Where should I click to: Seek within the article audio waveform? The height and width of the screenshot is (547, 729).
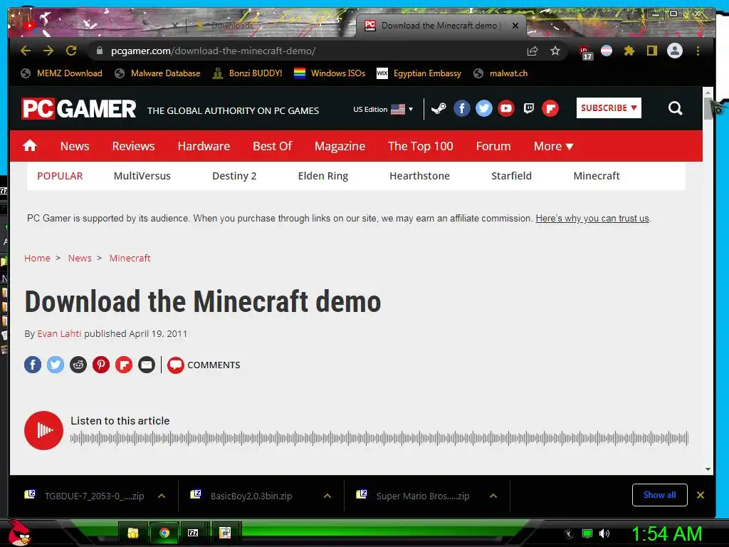click(379, 438)
